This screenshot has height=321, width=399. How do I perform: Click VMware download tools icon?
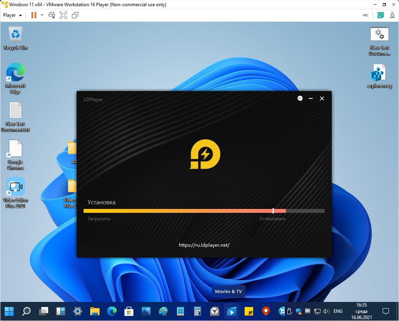click(392, 15)
